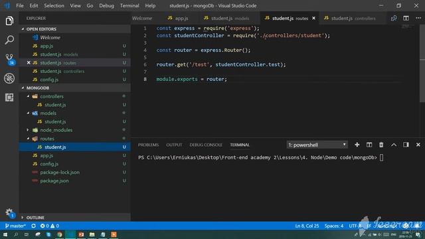Open the View menu
The width and height of the screenshot is (425, 239).
tap(75, 5)
